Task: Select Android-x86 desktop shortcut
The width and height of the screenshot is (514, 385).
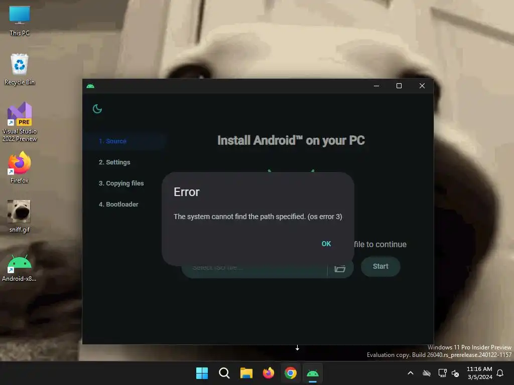Action: click(20, 268)
